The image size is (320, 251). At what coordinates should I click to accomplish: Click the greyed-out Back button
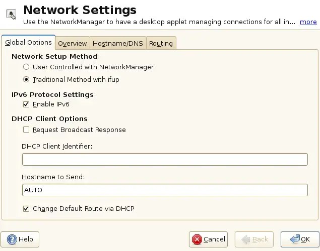(x=254, y=239)
